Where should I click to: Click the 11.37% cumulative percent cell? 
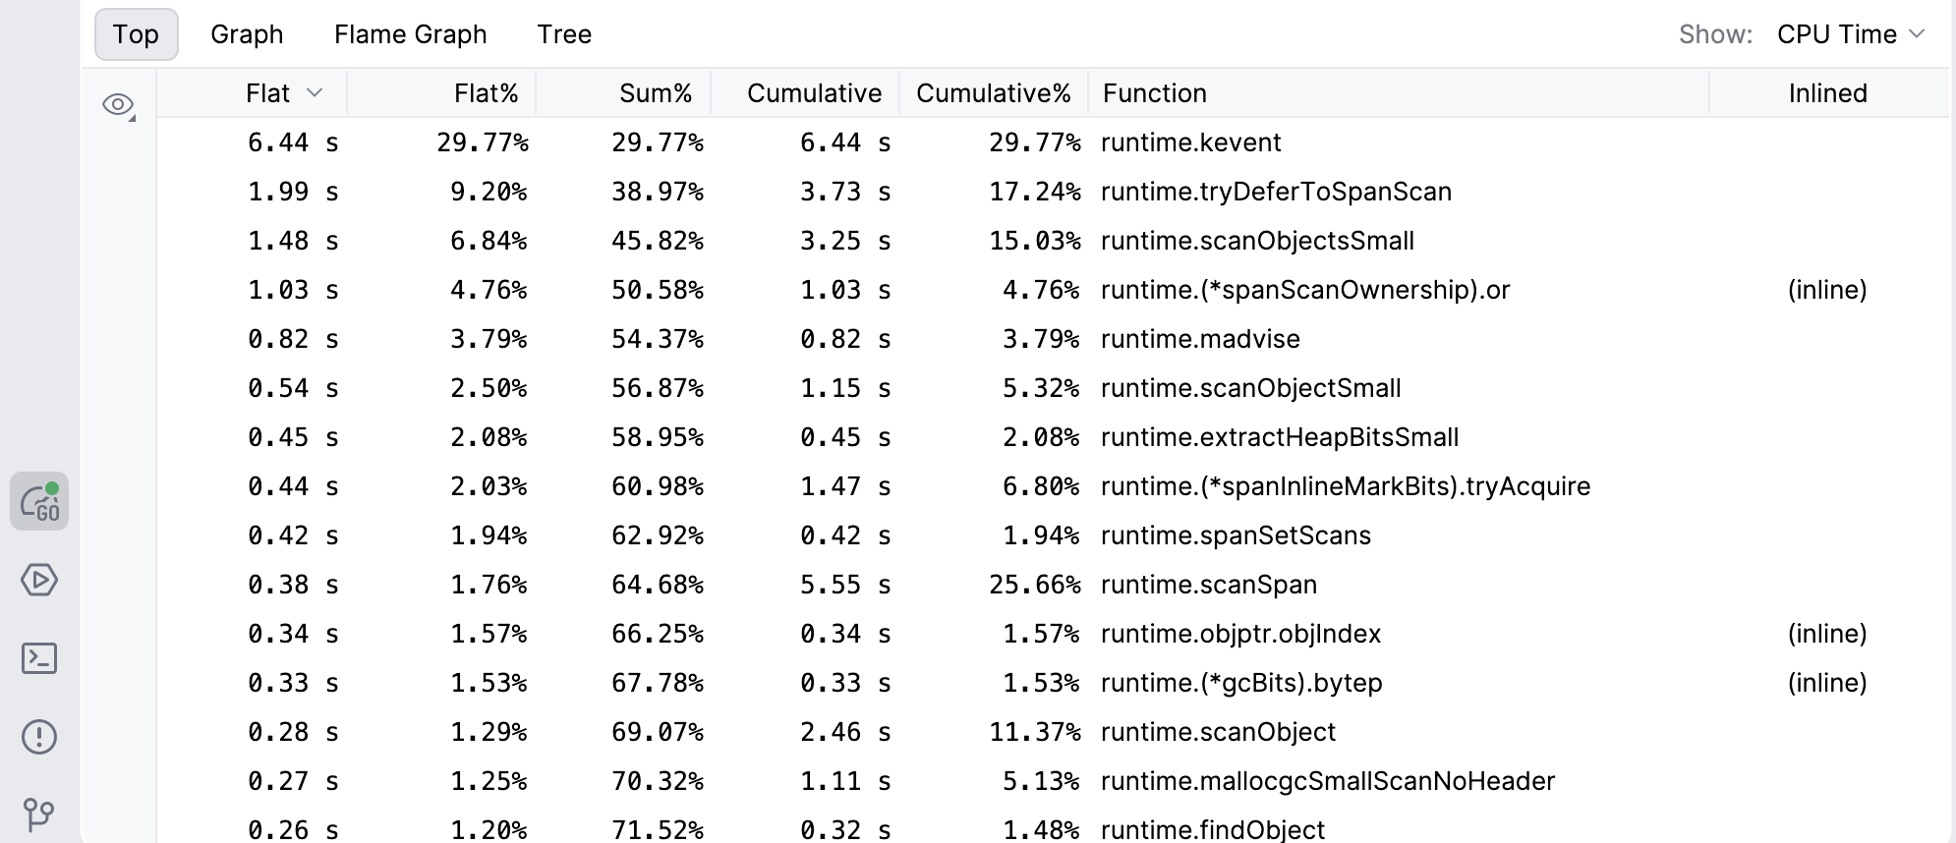coord(1035,732)
